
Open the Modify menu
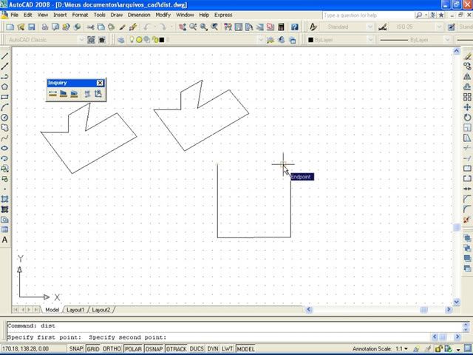coord(163,15)
